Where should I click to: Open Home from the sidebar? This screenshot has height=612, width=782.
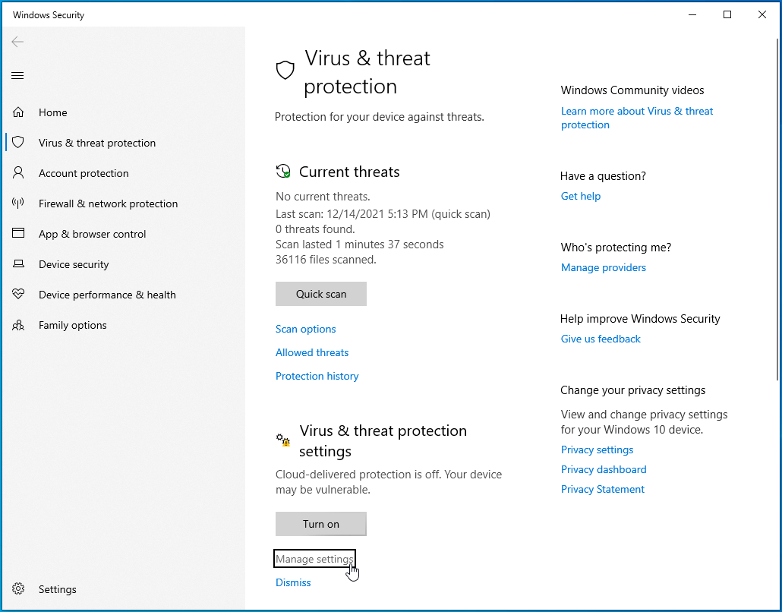tap(52, 112)
